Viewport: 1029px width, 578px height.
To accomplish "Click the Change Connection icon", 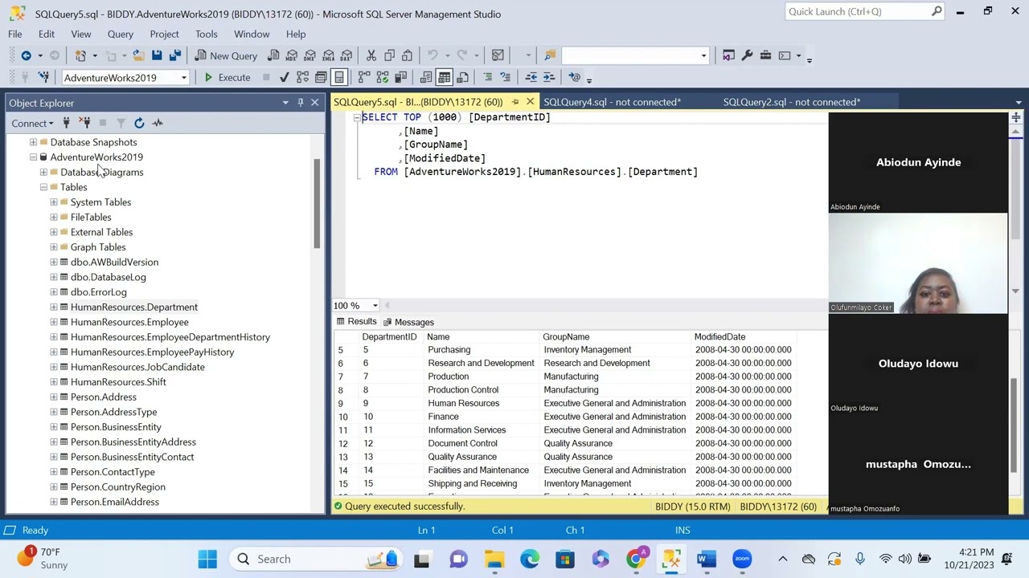I will pyautogui.click(x=43, y=77).
